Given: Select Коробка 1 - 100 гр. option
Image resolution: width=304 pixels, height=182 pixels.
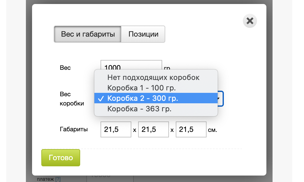Looking at the screenshot, I should tap(142, 88).
